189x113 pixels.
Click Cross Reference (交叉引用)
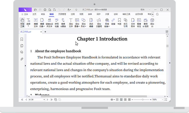[x=126, y=23]
